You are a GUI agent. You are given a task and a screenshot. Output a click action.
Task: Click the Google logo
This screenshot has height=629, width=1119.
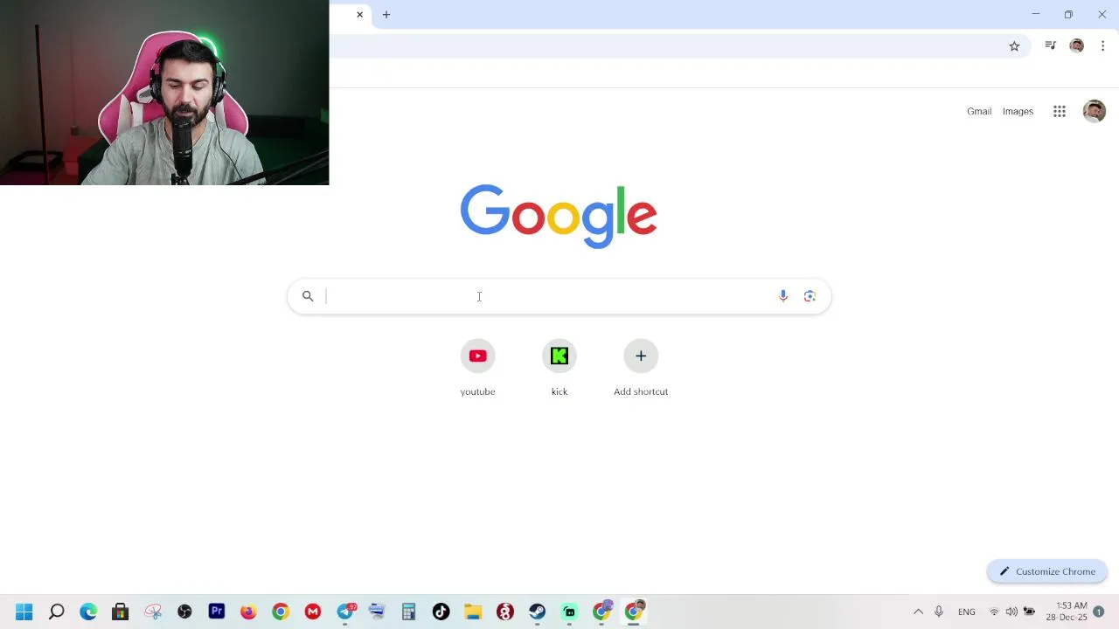559,216
